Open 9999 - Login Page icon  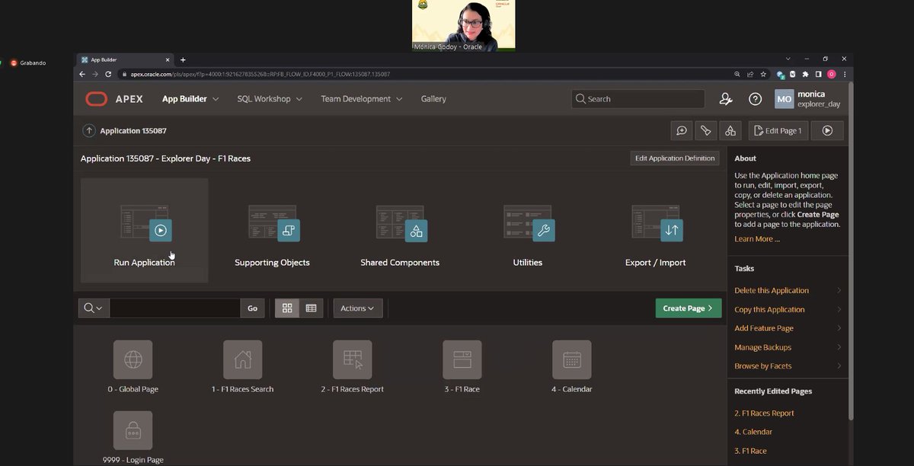[x=133, y=430]
